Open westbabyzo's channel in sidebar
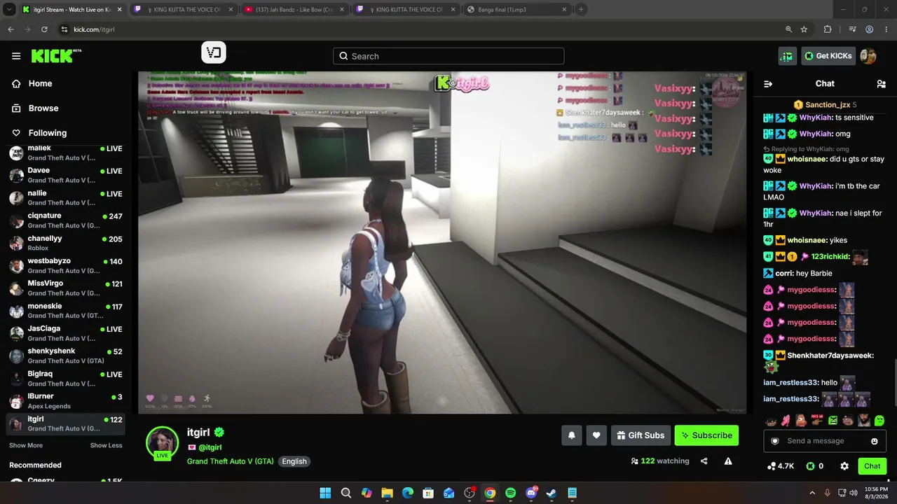The width and height of the screenshot is (897, 504). pyautogui.click(x=66, y=265)
